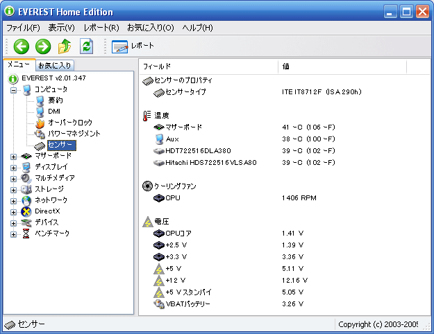Open the レポート report wizard in the toolbar
Screen dimensions: 434x334
coord(133,46)
